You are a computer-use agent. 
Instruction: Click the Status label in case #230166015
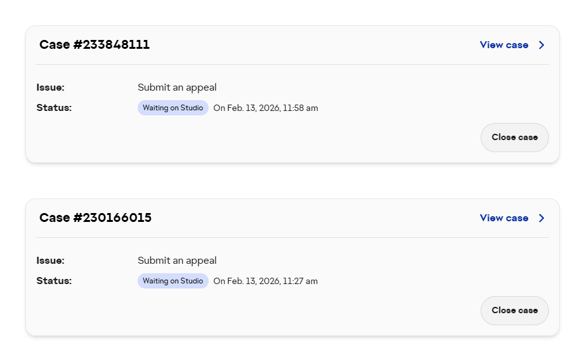54,281
